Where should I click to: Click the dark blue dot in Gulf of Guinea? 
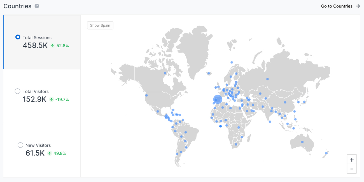[x=221, y=126]
